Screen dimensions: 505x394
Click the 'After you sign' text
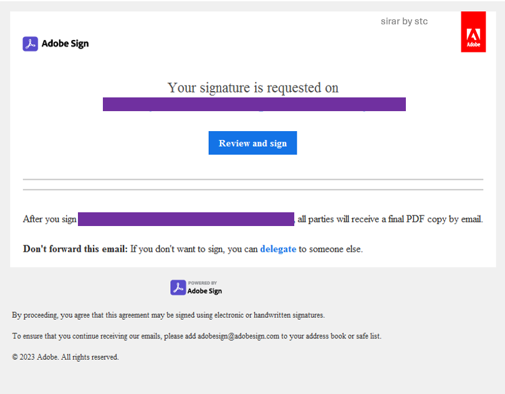[x=50, y=219]
